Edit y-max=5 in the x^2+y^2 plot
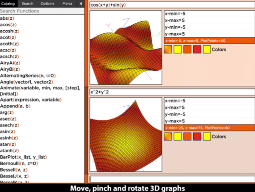The image size is (255, 192). [209, 121]
